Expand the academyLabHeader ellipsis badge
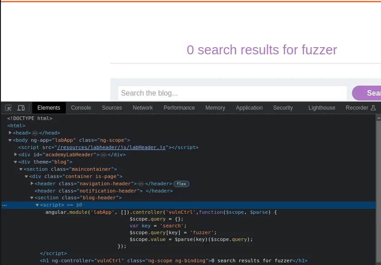 104,155
